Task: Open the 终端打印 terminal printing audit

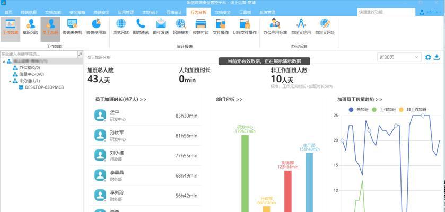Action: (200, 26)
